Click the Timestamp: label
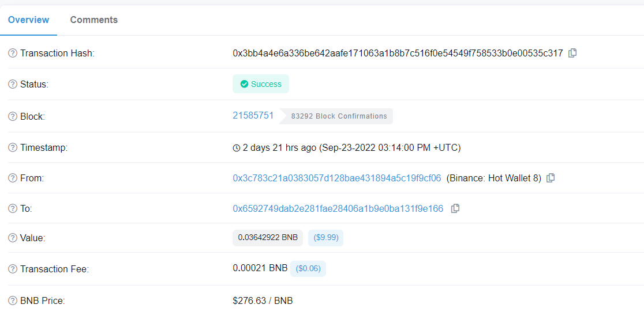The image size is (644, 312). [x=44, y=148]
